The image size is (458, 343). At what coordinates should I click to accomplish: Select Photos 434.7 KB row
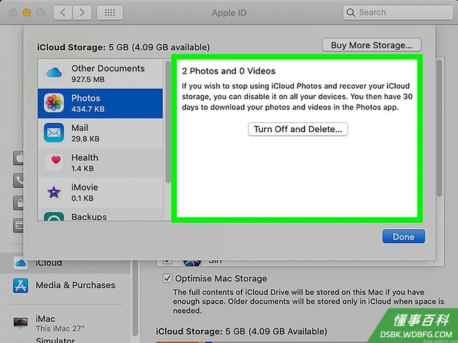(100, 103)
